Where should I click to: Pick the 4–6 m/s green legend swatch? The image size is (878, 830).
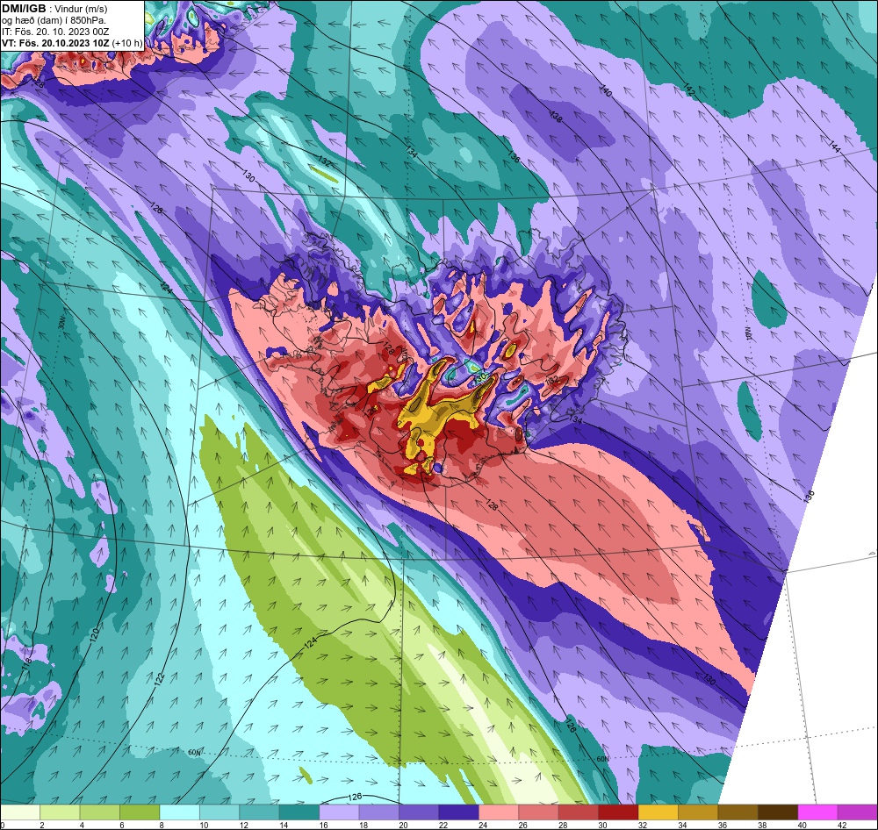100,812
